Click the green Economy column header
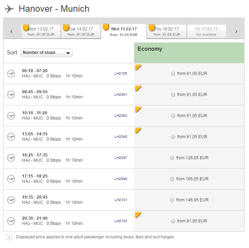249x248 pixels. 189,53
